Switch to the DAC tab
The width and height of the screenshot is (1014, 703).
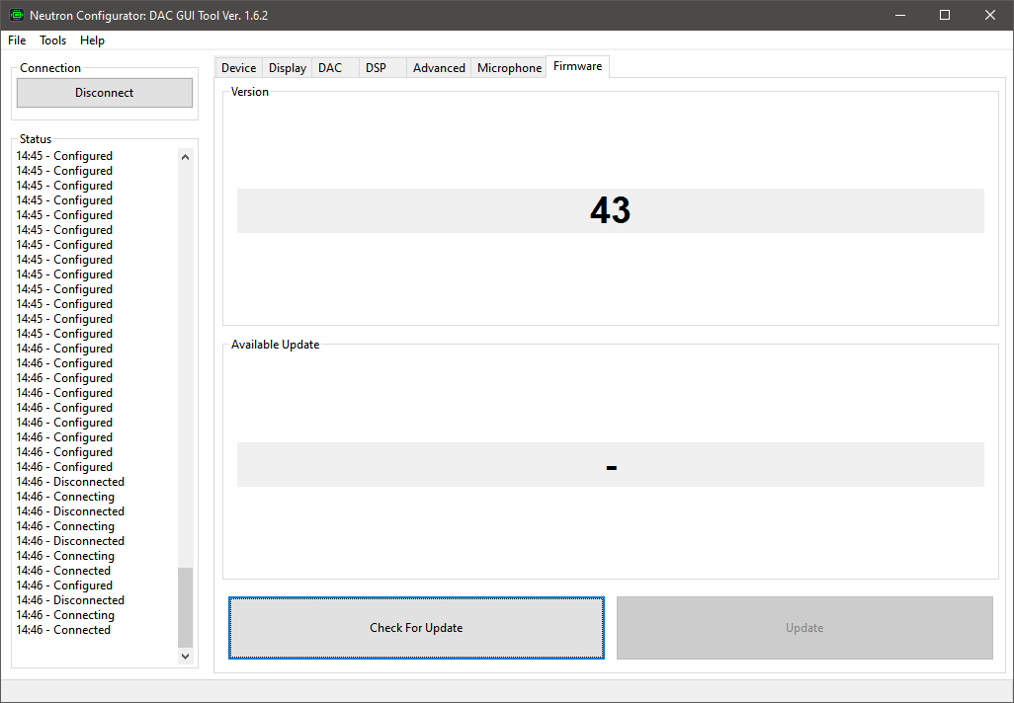(330, 68)
